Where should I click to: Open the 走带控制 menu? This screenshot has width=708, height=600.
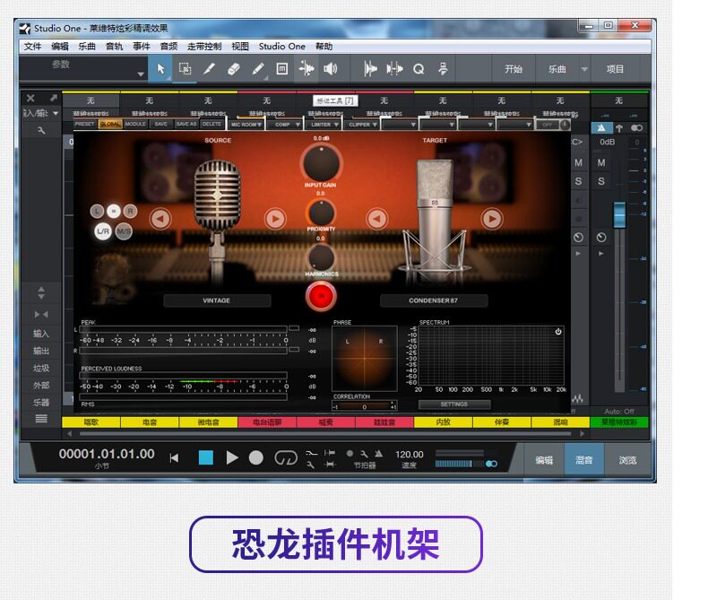204,46
